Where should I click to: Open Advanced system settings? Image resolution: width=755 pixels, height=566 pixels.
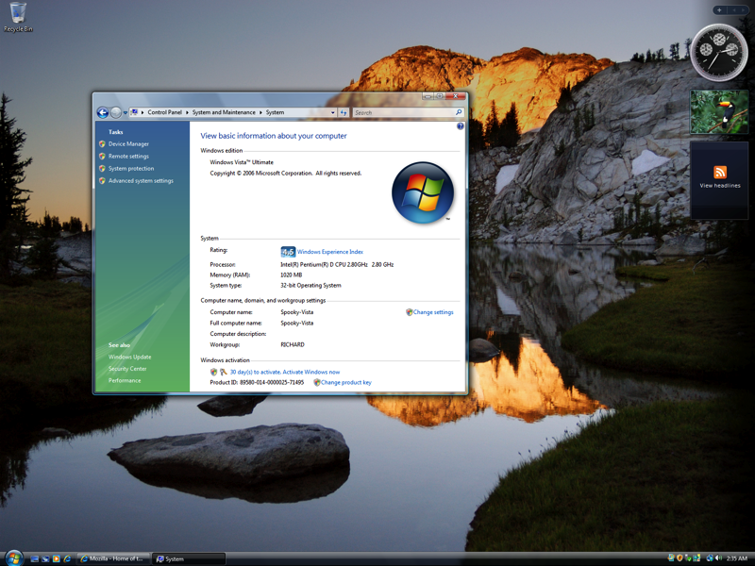point(141,181)
